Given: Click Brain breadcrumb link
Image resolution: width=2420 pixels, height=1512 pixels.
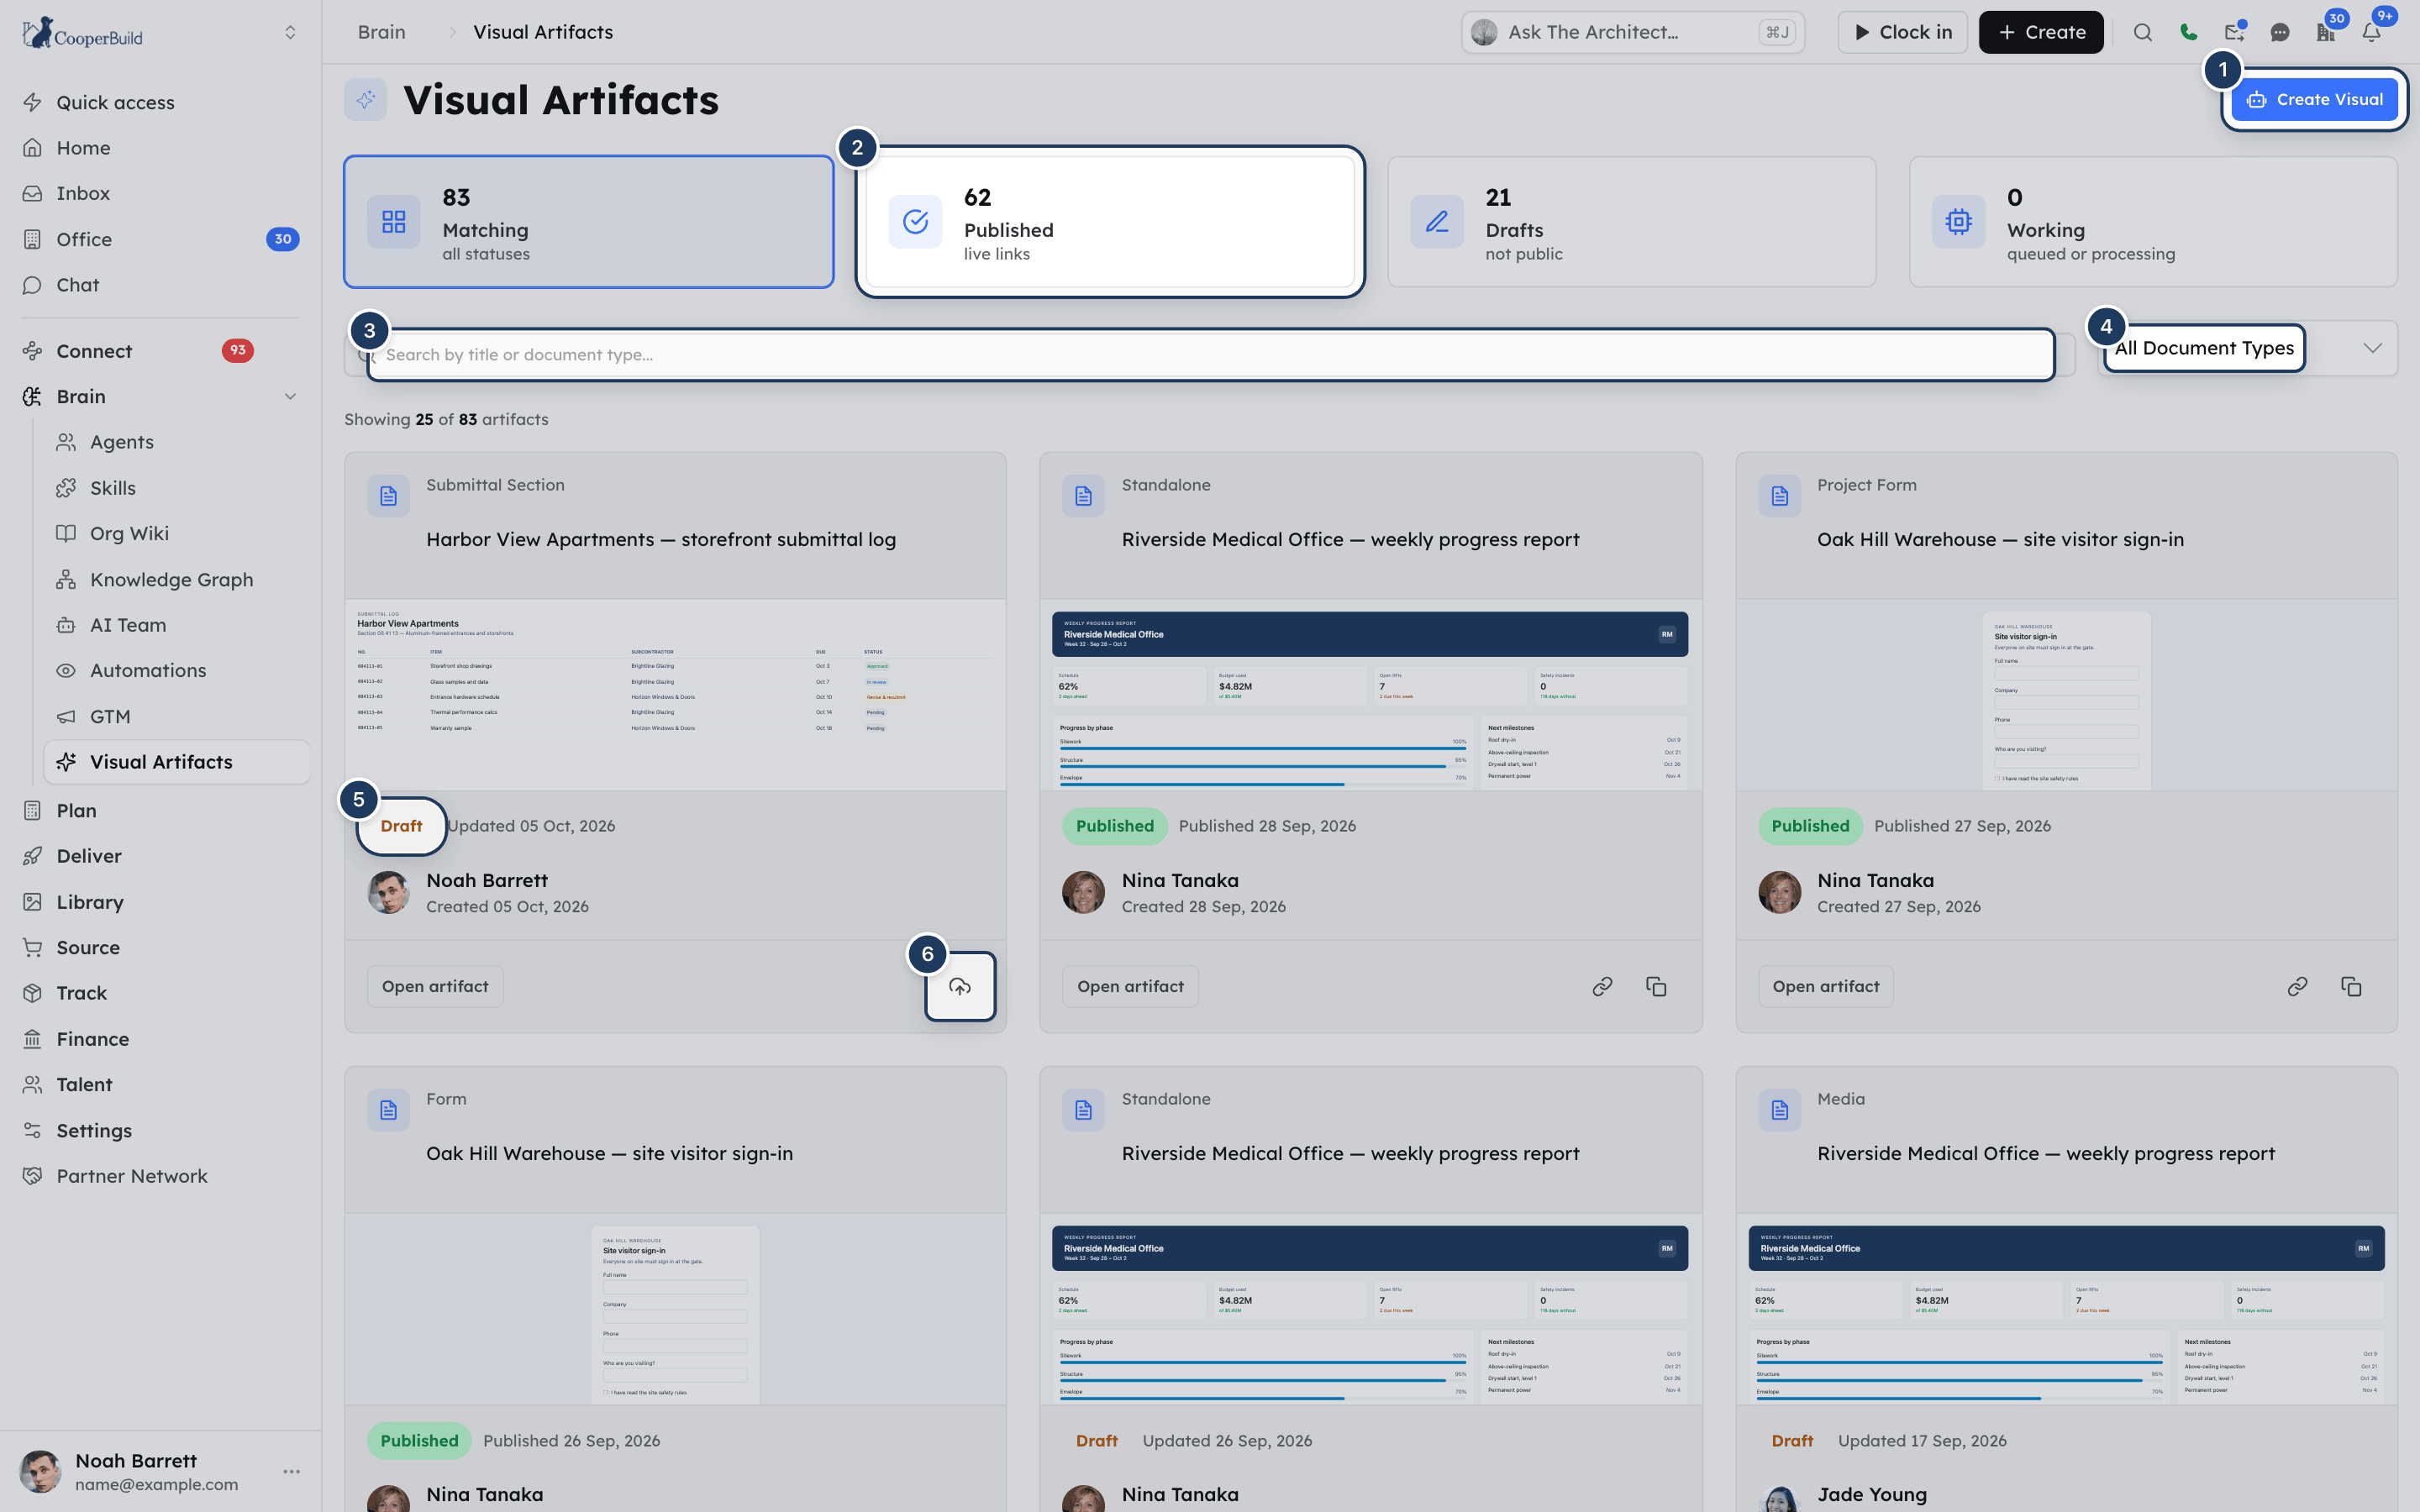Looking at the screenshot, I should tap(382, 32).
